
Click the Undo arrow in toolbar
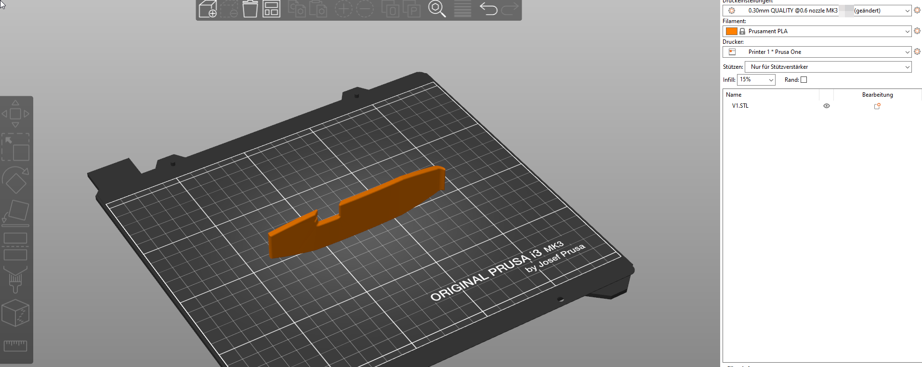[x=488, y=8]
